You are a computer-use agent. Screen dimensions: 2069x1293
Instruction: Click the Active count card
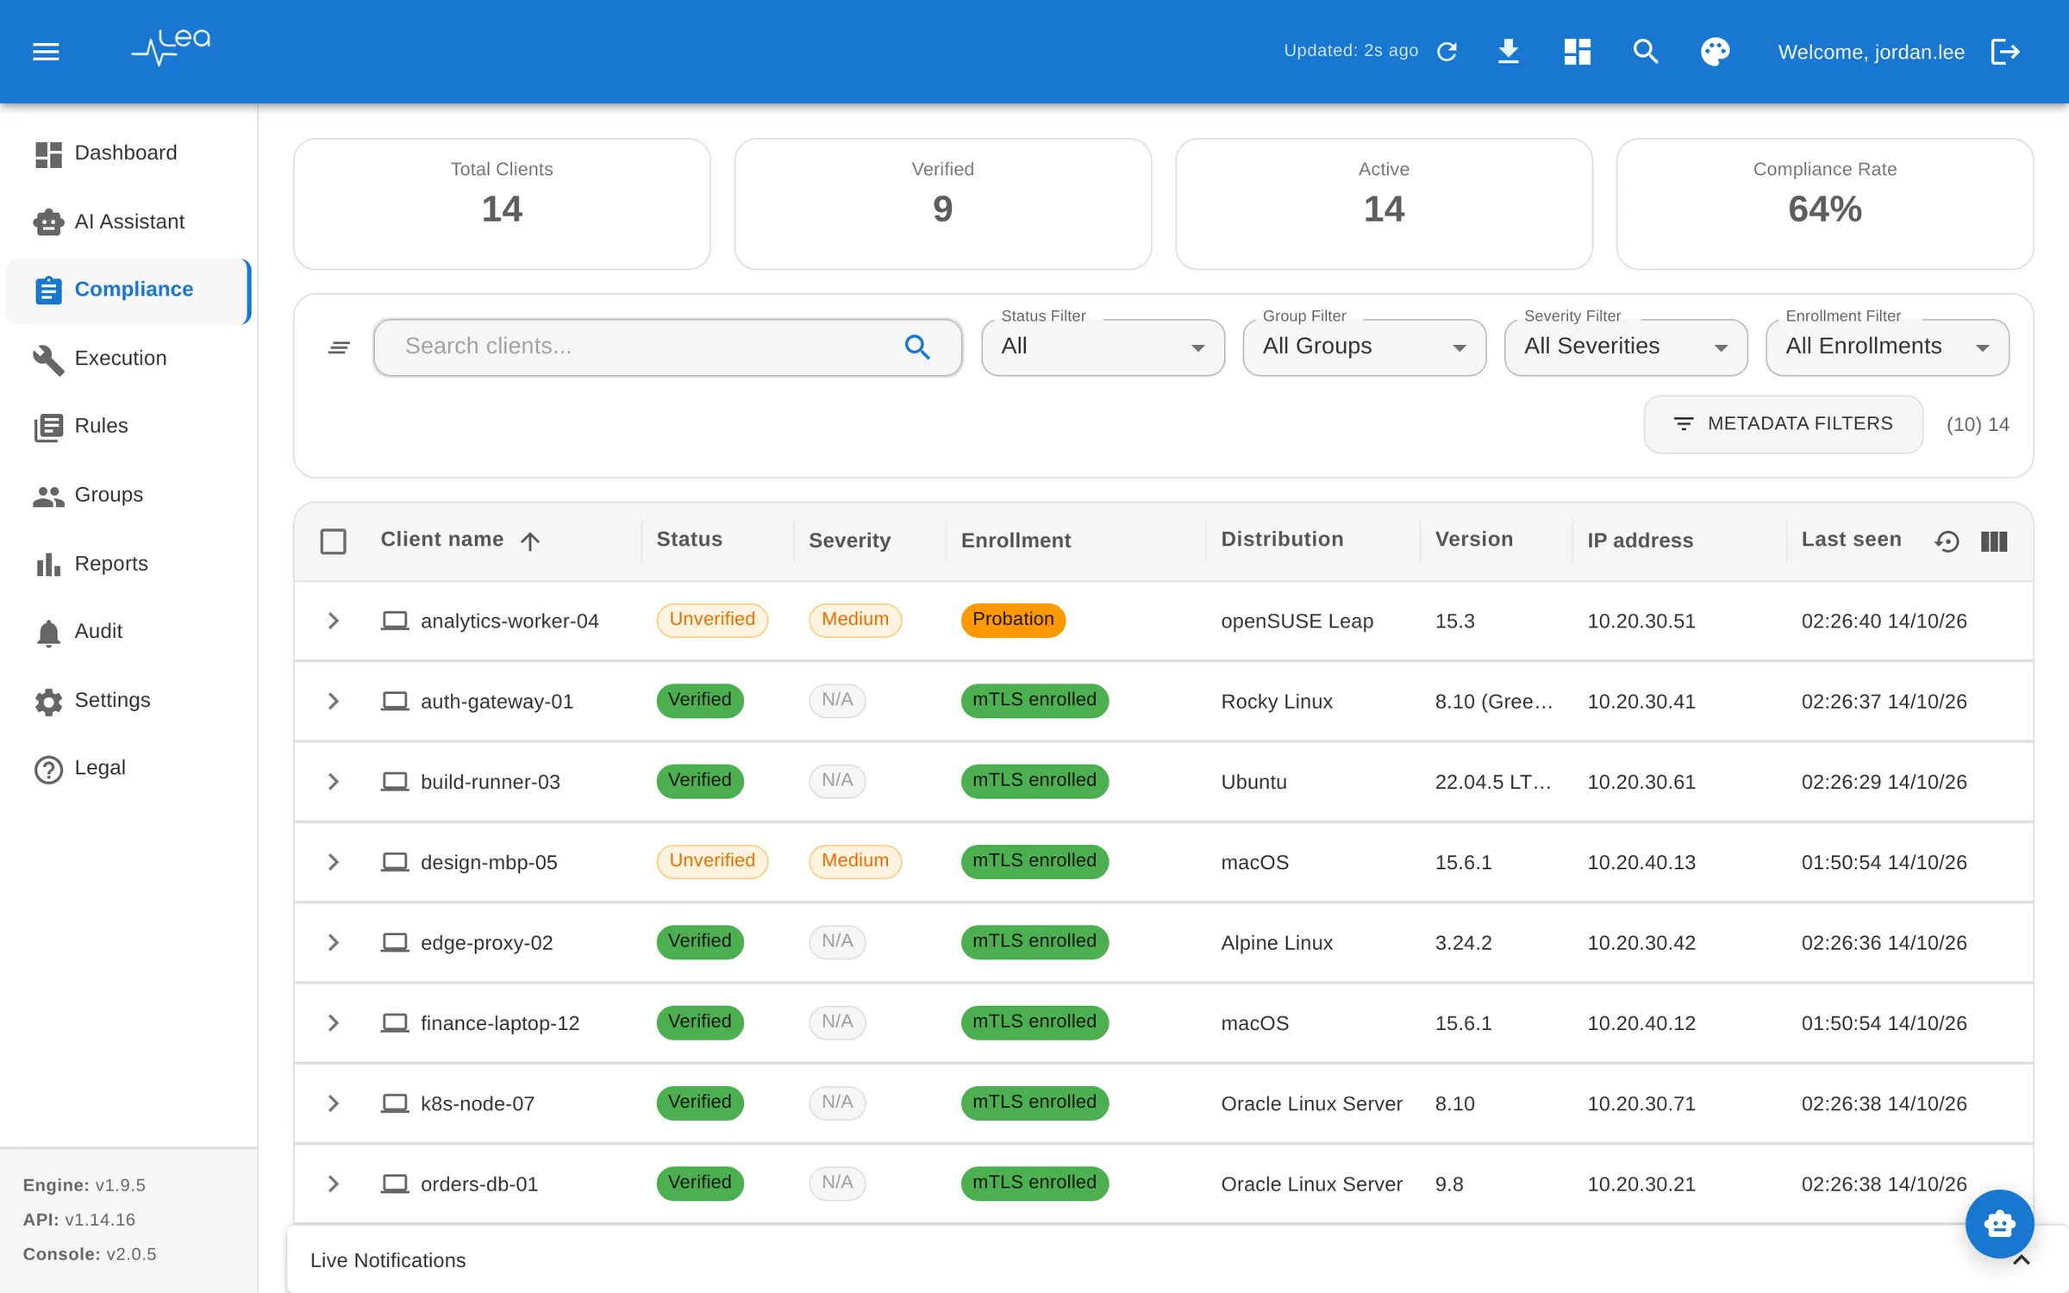[1384, 204]
